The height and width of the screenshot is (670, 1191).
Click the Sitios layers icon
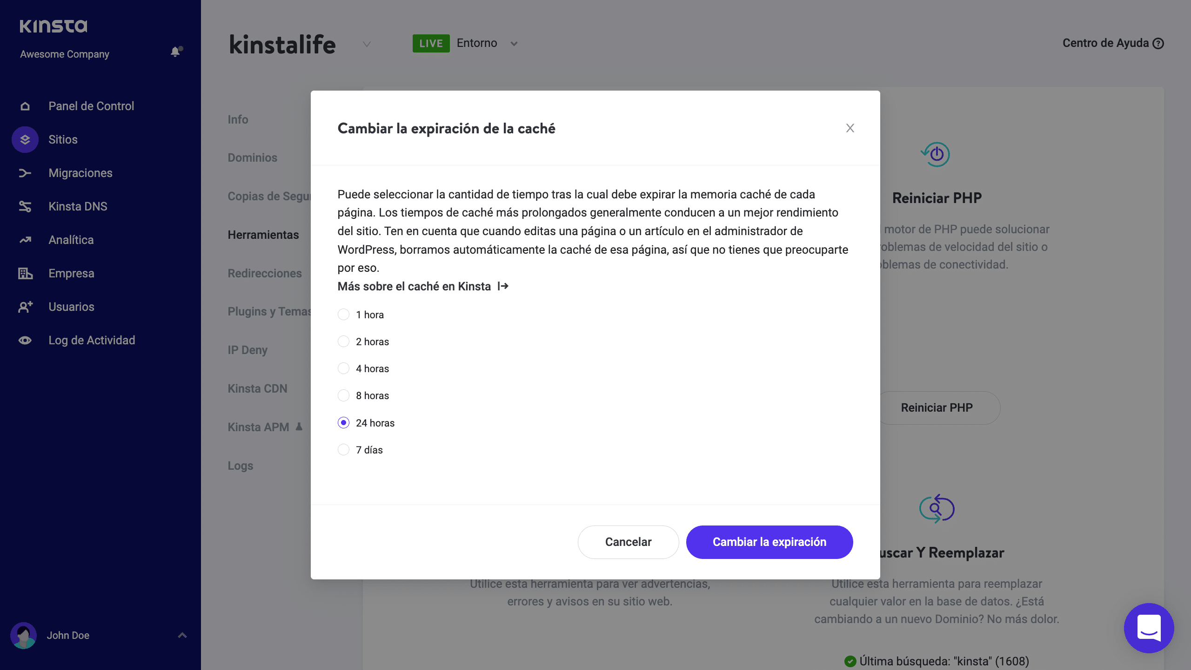click(25, 140)
